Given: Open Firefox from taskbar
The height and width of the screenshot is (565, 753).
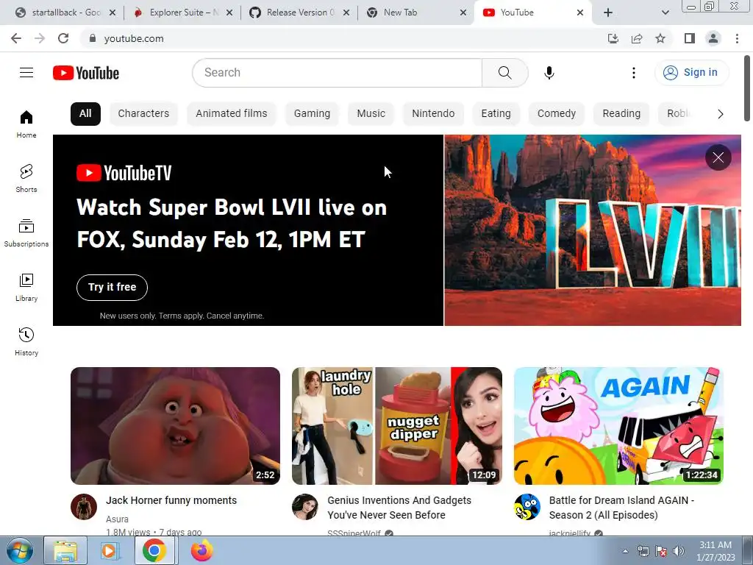Looking at the screenshot, I should 201,550.
